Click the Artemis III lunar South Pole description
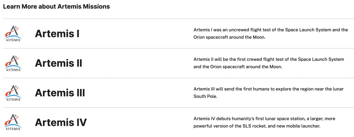 tap(268, 93)
